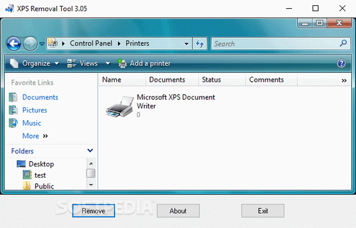Click the magnifier search icon
356x228 pixels.
[344, 43]
